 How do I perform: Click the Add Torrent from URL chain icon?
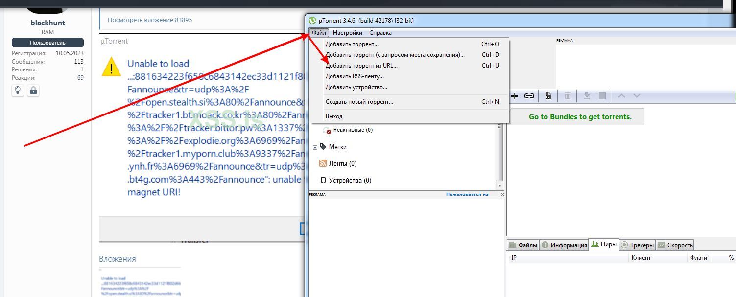(529, 96)
